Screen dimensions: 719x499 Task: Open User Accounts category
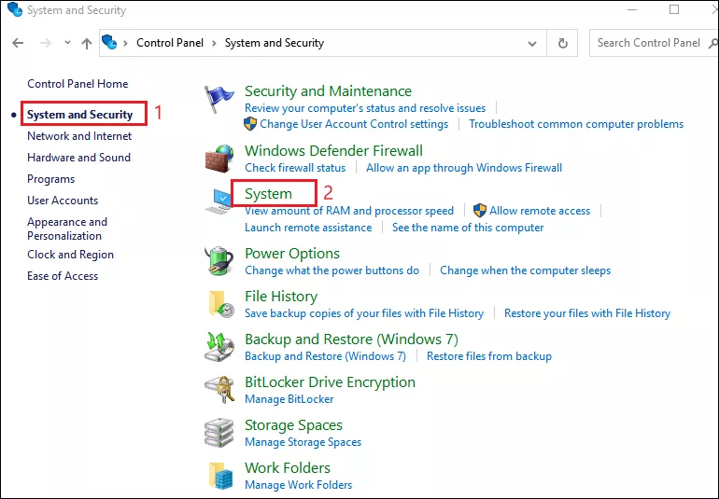coord(63,201)
